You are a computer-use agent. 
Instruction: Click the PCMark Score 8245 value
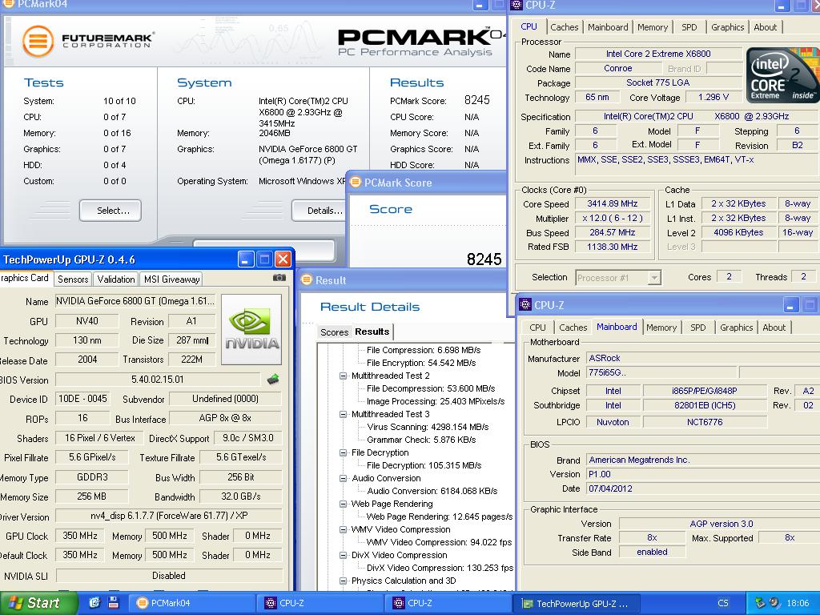click(477, 100)
